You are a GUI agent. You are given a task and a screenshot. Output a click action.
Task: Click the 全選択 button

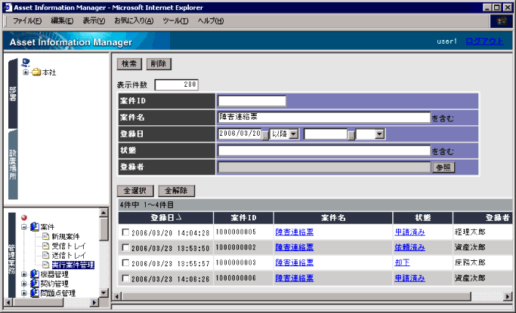pyautogui.click(x=135, y=191)
